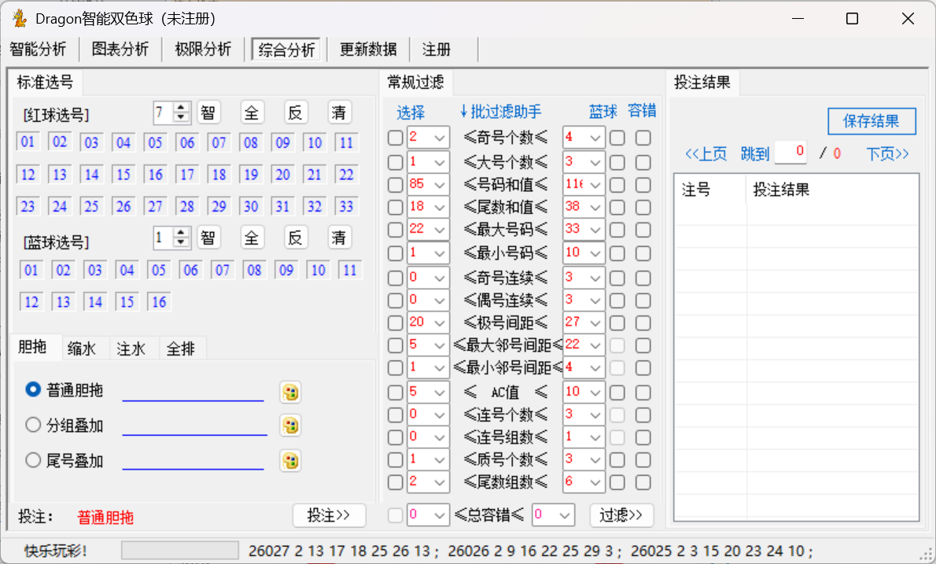936x564 pixels.
Task: Select red ball number 17
Action: [186, 175]
